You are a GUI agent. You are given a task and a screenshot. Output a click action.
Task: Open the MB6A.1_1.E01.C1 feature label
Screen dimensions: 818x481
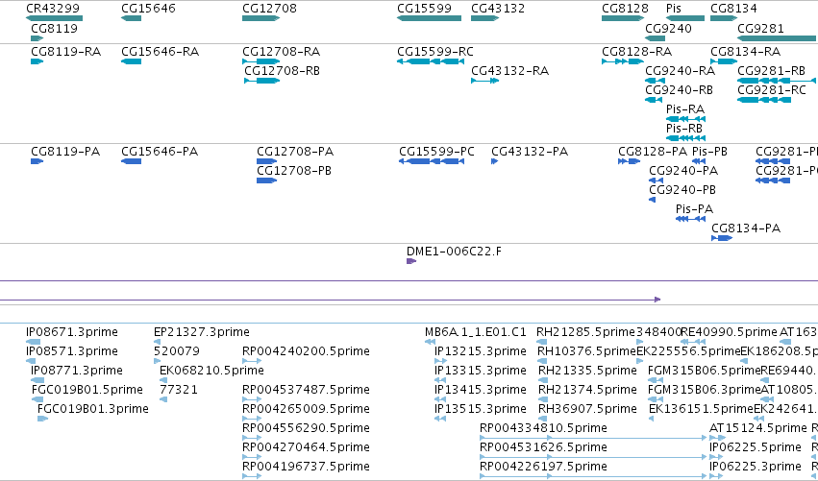pyautogui.click(x=476, y=332)
